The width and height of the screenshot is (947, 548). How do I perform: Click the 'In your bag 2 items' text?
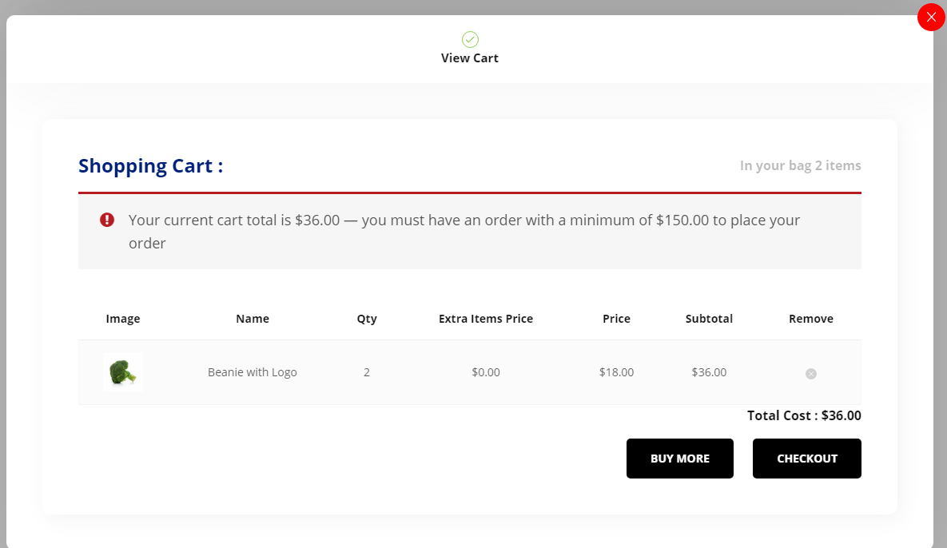tap(800, 166)
